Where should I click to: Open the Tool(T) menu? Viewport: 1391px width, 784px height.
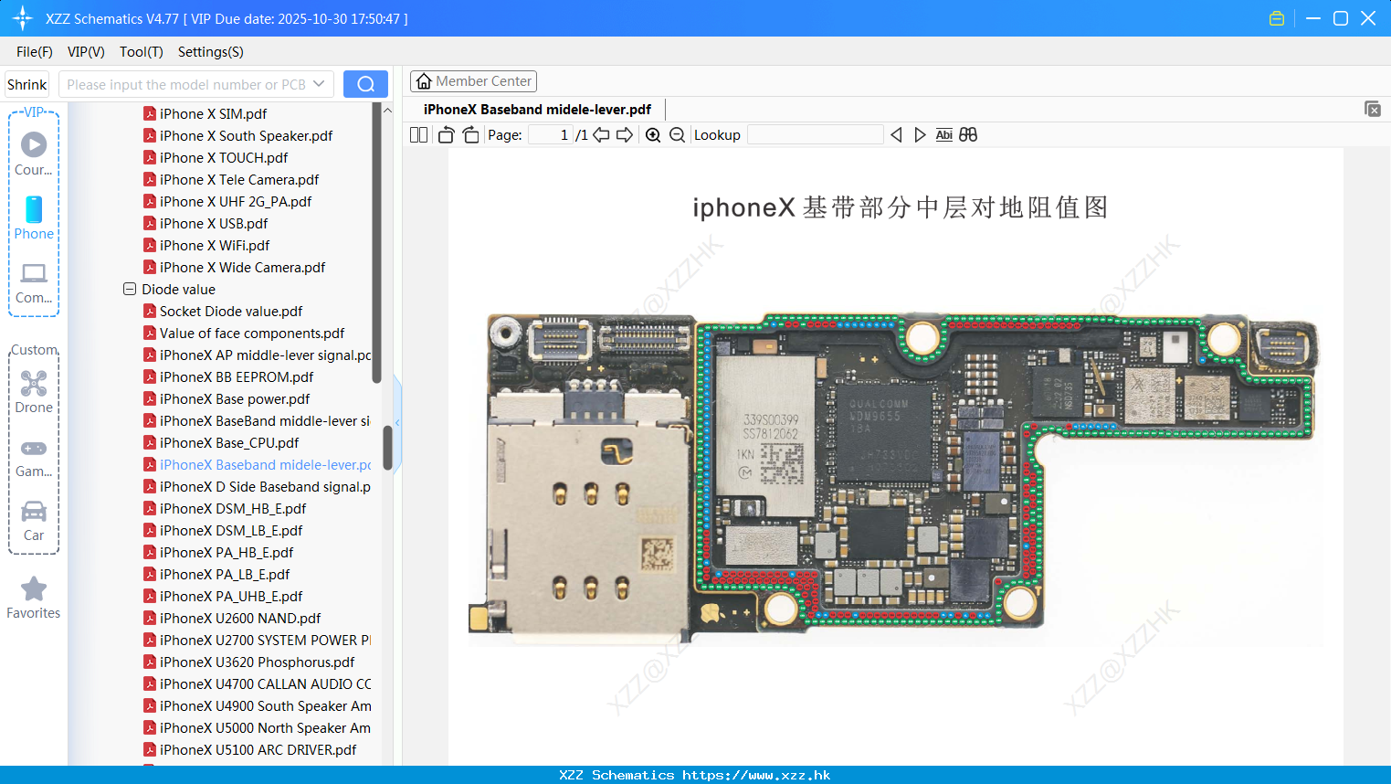(x=142, y=51)
